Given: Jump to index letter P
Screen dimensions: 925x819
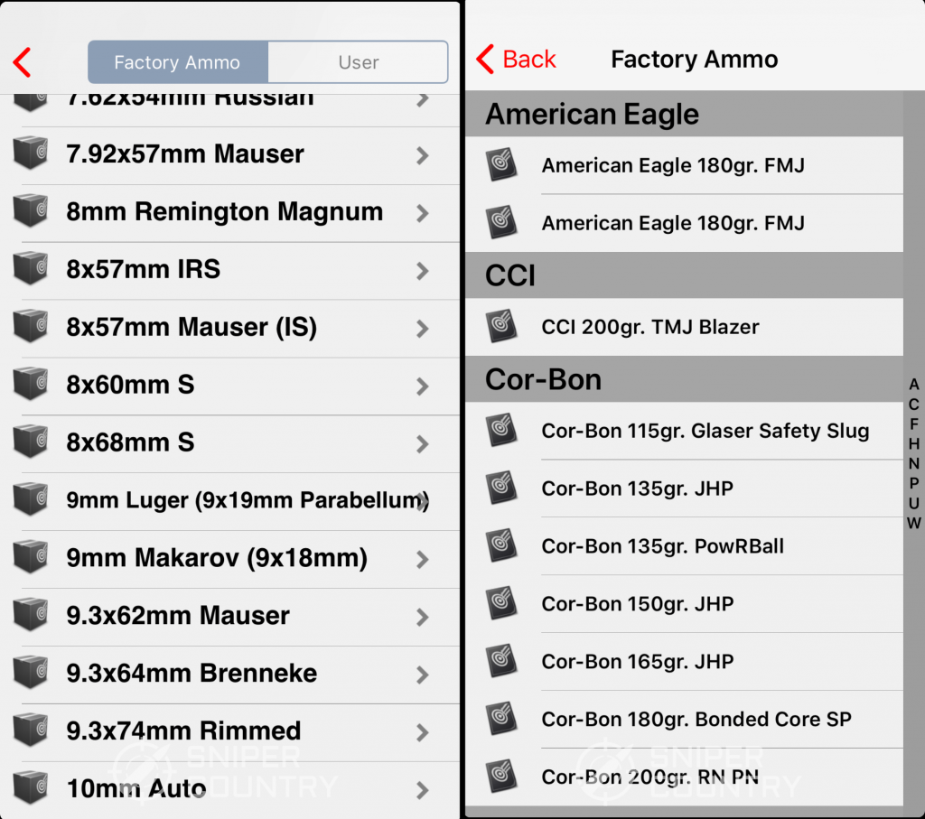Looking at the screenshot, I should (x=914, y=483).
